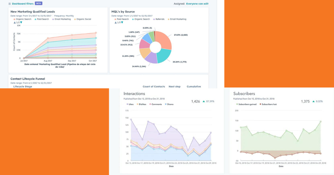Open the Dashboard filters link
The height and width of the screenshot is (175, 334).
23,4
